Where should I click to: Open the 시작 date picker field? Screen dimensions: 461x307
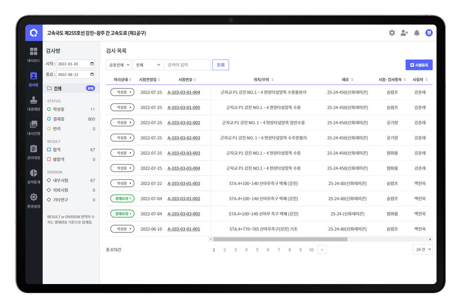[76, 64]
